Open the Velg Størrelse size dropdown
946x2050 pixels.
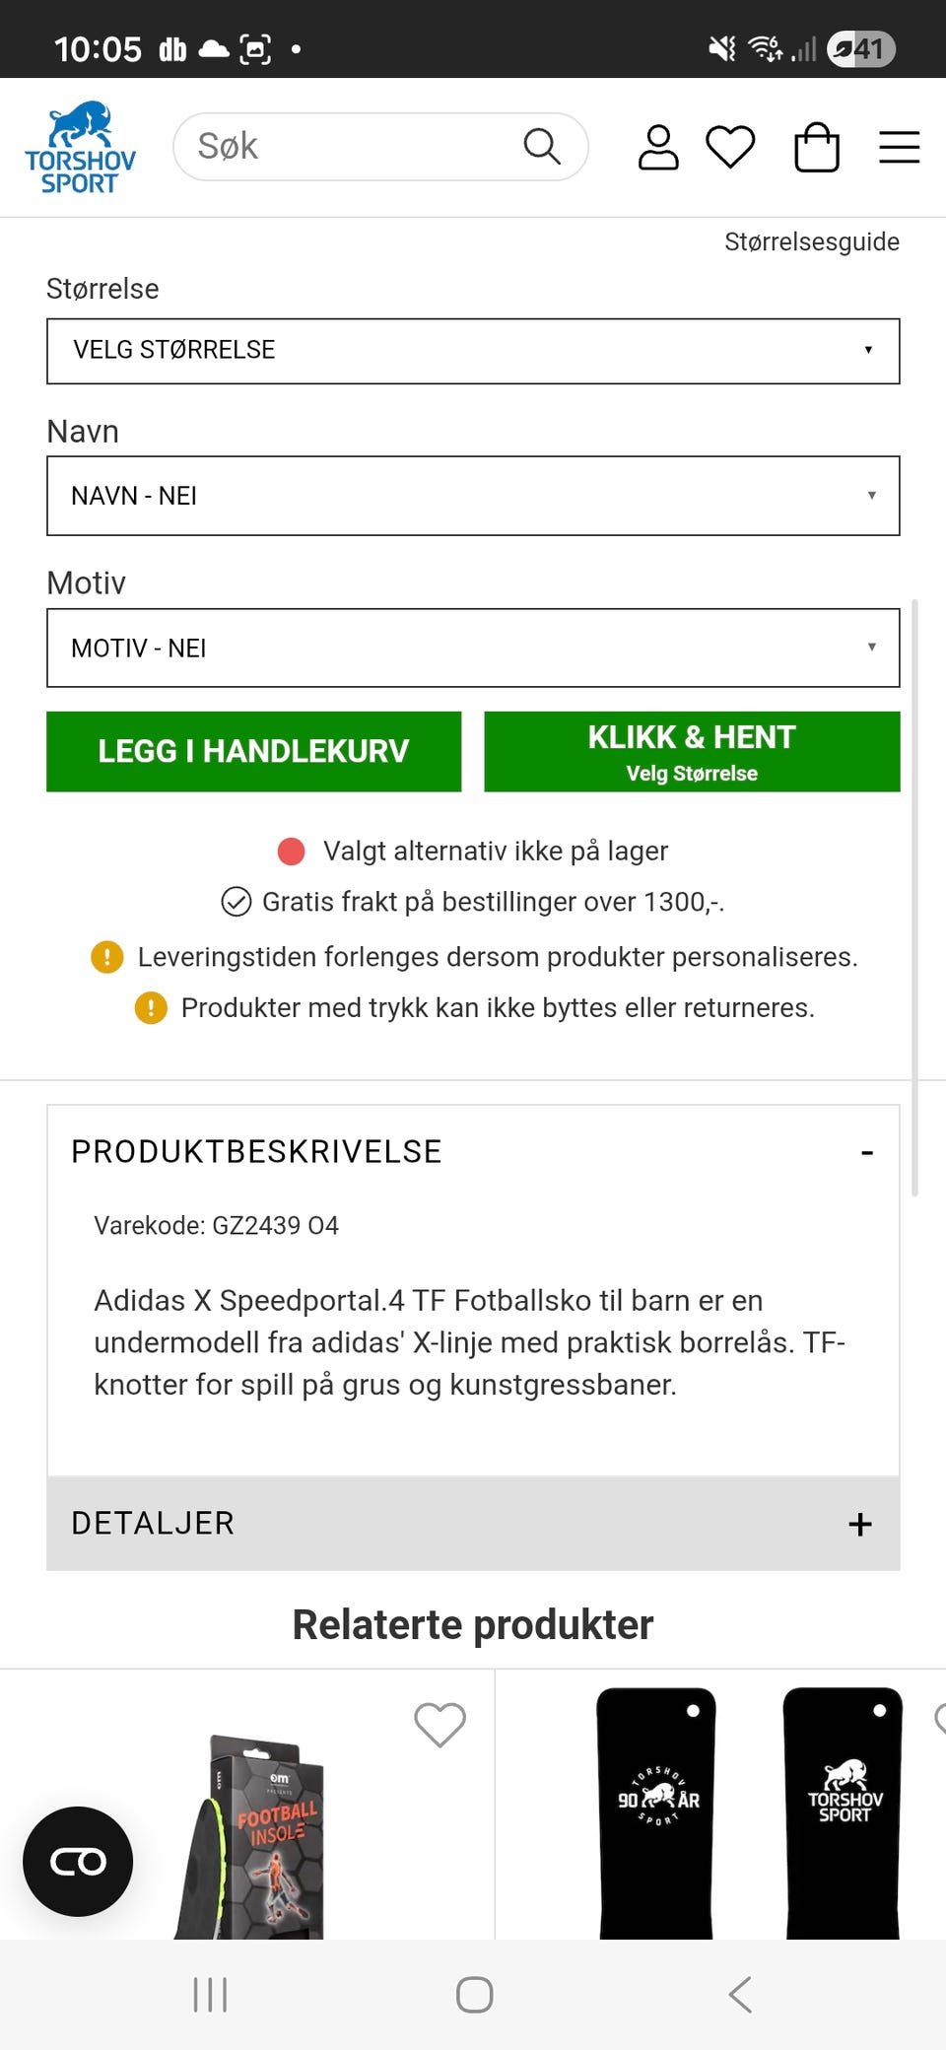tap(473, 351)
